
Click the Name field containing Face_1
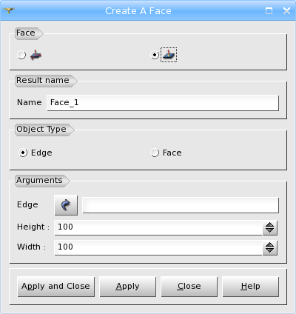coord(163,103)
